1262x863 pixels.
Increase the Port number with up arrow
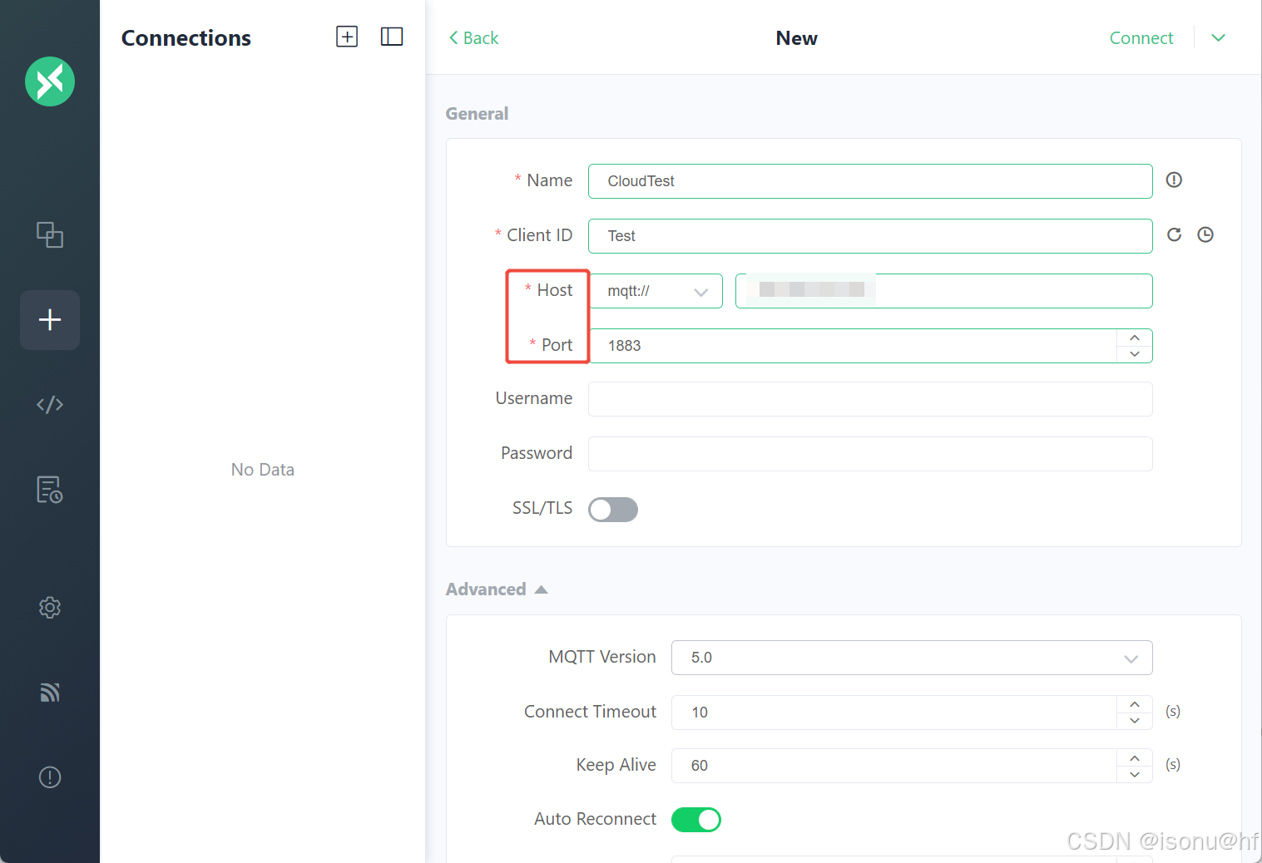pos(1135,338)
